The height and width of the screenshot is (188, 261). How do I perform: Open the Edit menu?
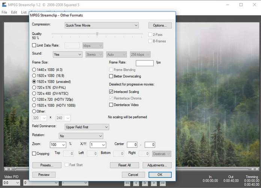pyautogui.click(x=14, y=12)
